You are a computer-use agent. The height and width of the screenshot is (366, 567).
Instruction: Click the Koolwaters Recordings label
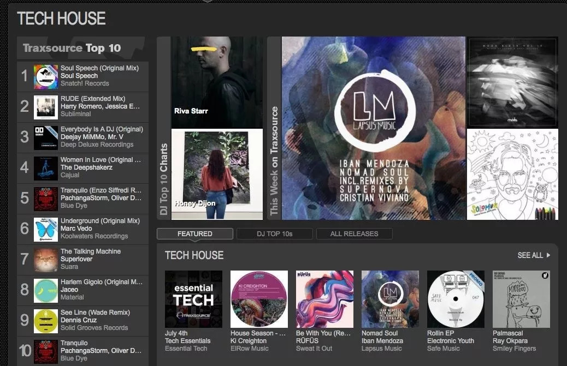pos(94,236)
